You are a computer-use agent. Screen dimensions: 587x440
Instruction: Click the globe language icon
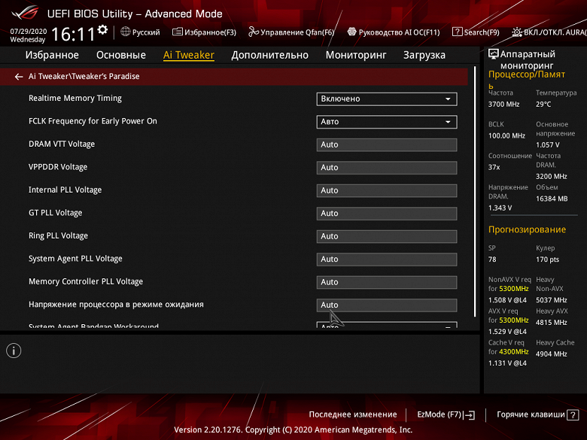click(126, 32)
